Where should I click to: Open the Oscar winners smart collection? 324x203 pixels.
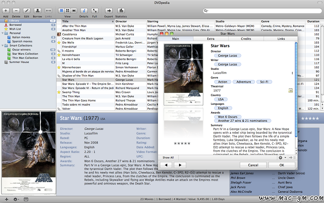click(x=28, y=50)
